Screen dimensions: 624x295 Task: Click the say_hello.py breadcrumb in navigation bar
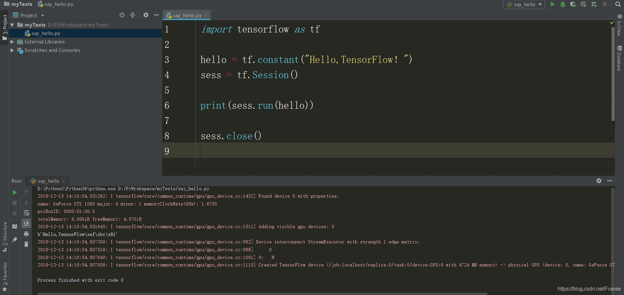point(56,4)
